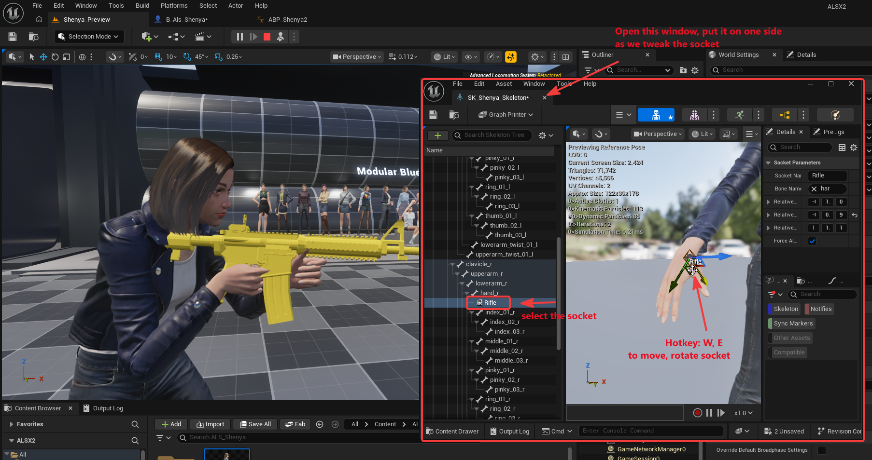Click the blue Skeleton mode button

pyautogui.click(x=656, y=115)
